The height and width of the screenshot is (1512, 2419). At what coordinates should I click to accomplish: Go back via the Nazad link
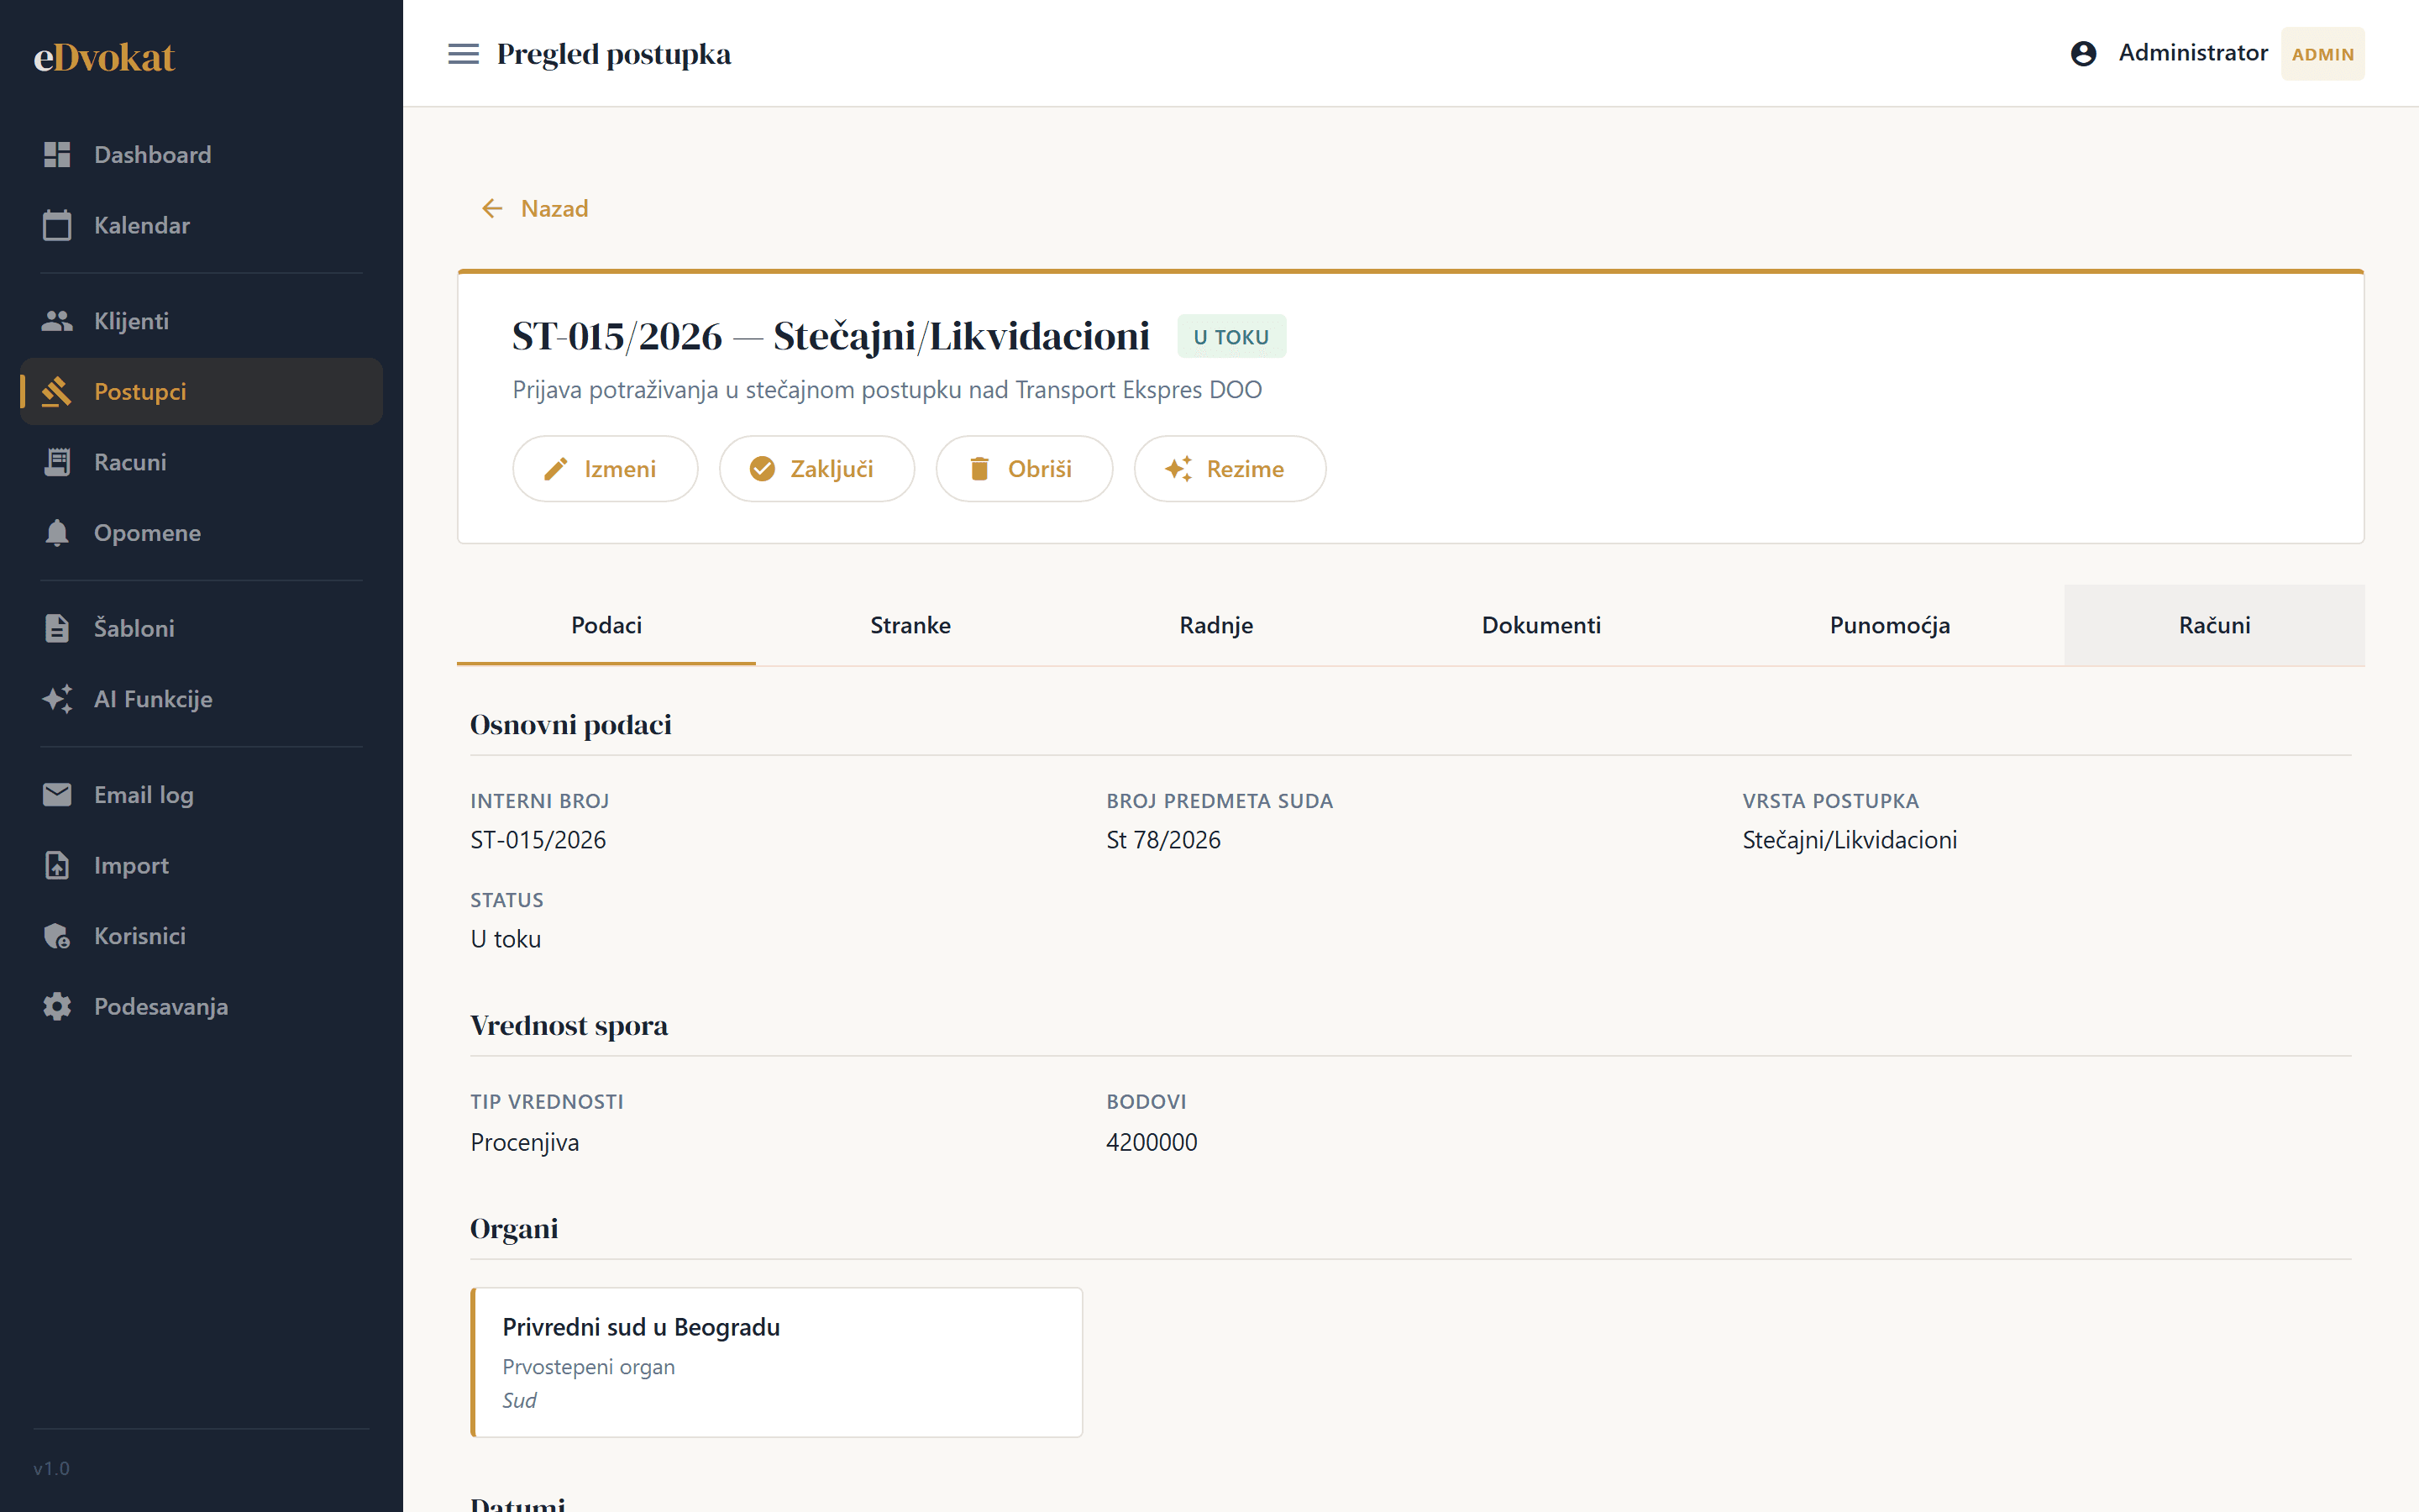pos(535,208)
